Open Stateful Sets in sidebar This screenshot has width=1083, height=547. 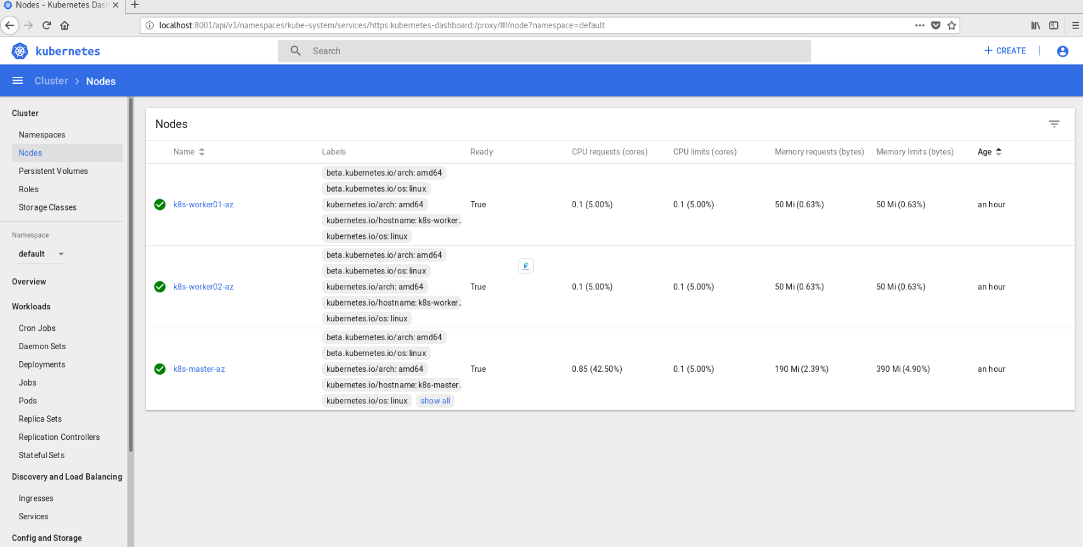tap(42, 456)
